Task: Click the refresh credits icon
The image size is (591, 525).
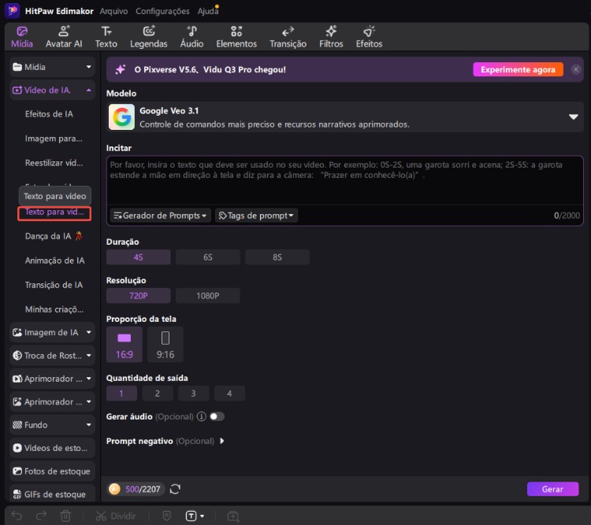Action: [x=175, y=489]
